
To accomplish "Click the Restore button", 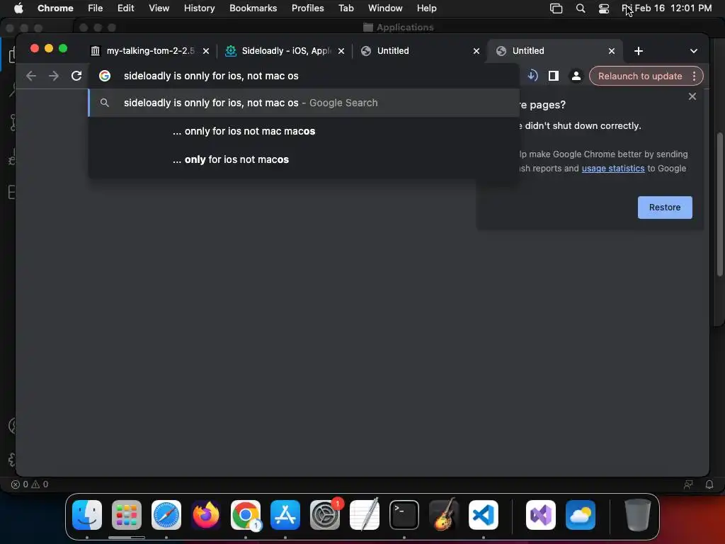I will [665, 208].
